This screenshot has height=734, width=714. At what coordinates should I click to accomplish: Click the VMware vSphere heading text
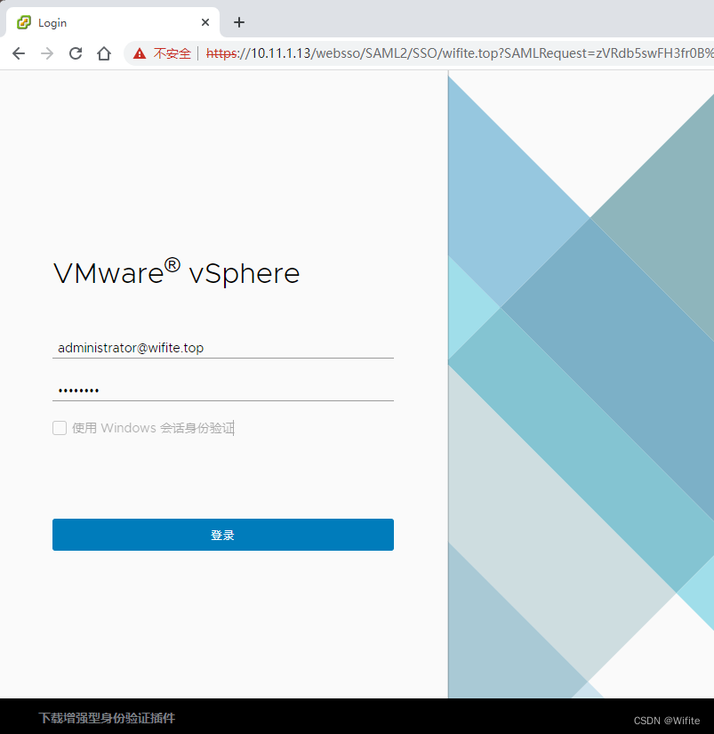coord(176,272)
